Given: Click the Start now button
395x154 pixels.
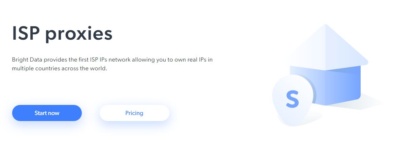Looking at the screenshot, I should coord(47,113).
